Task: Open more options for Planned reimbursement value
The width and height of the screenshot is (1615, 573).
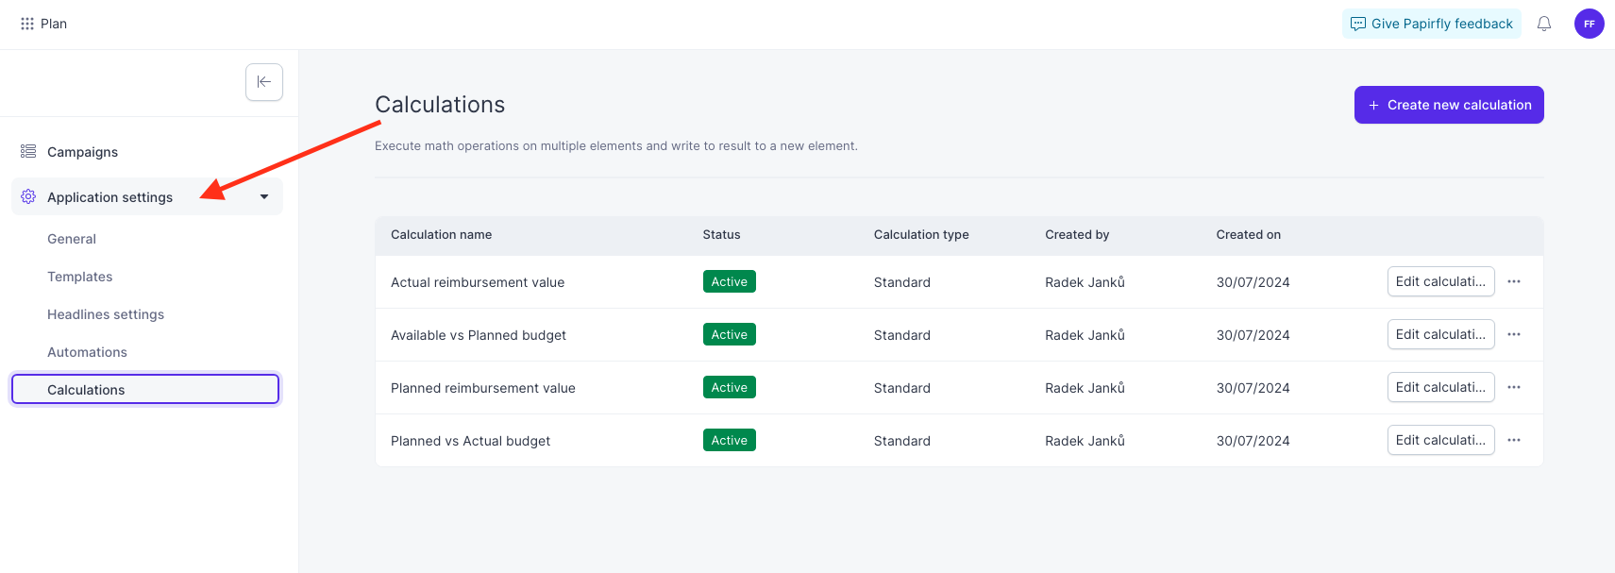Action: click(1514, 387)
